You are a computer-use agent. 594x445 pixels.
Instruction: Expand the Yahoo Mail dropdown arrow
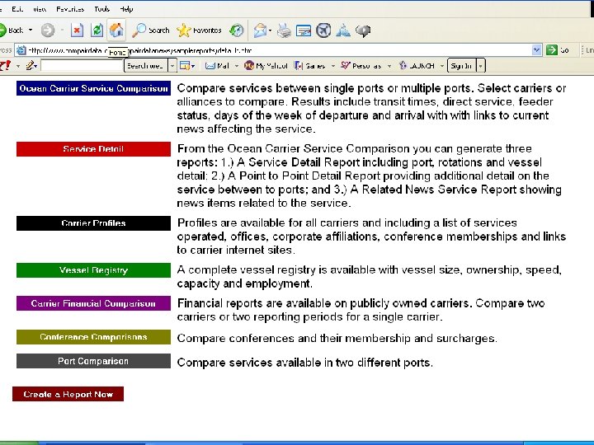[237, 66]
